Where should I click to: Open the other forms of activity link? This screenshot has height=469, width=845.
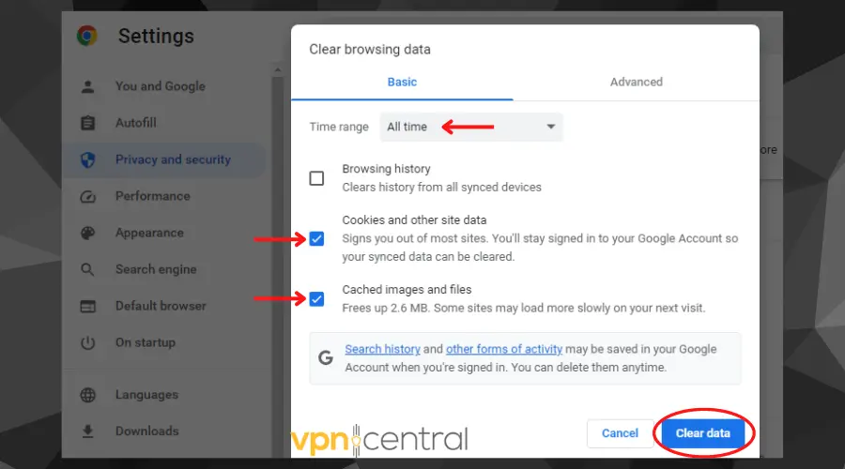[x=504, y=349]
